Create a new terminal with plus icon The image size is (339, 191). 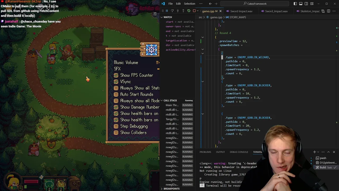point(315,152)
